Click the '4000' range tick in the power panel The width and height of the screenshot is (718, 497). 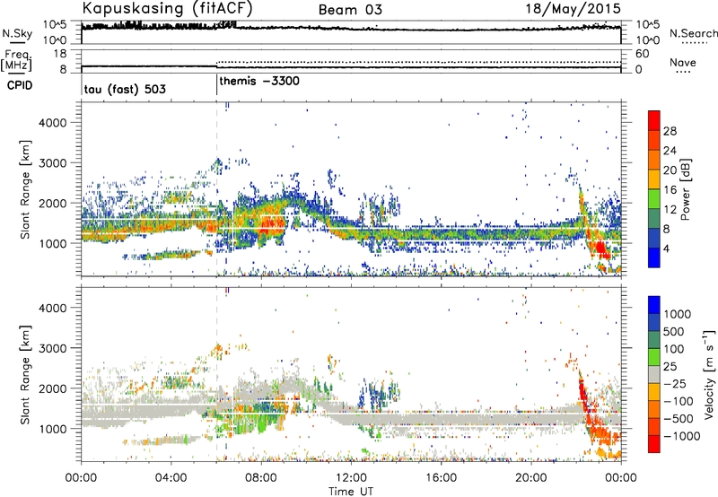tap(53, 123)
